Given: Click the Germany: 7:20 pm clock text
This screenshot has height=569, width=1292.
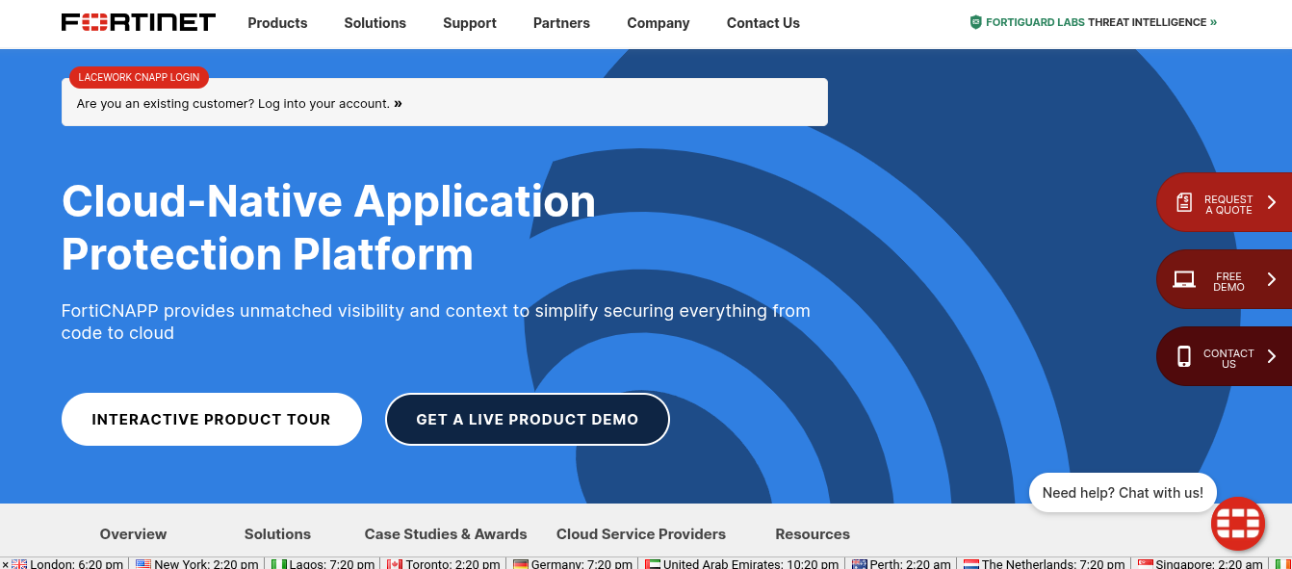Looking at the screenshot, I should [581, 564].
